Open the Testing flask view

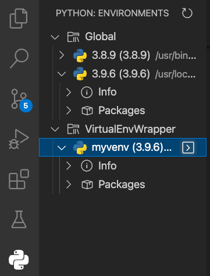tap(19, 220)
